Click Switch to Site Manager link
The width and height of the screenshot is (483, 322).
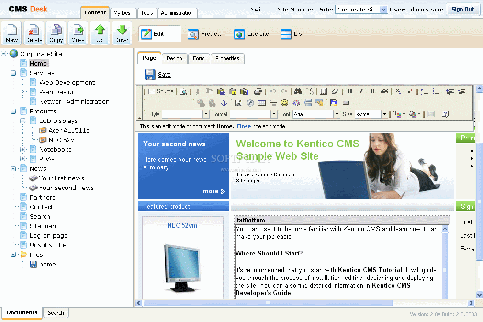282,10
